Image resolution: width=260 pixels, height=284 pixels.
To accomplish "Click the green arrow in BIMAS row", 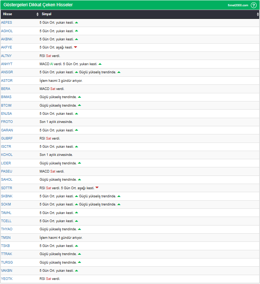I will (x=79, y=97).
